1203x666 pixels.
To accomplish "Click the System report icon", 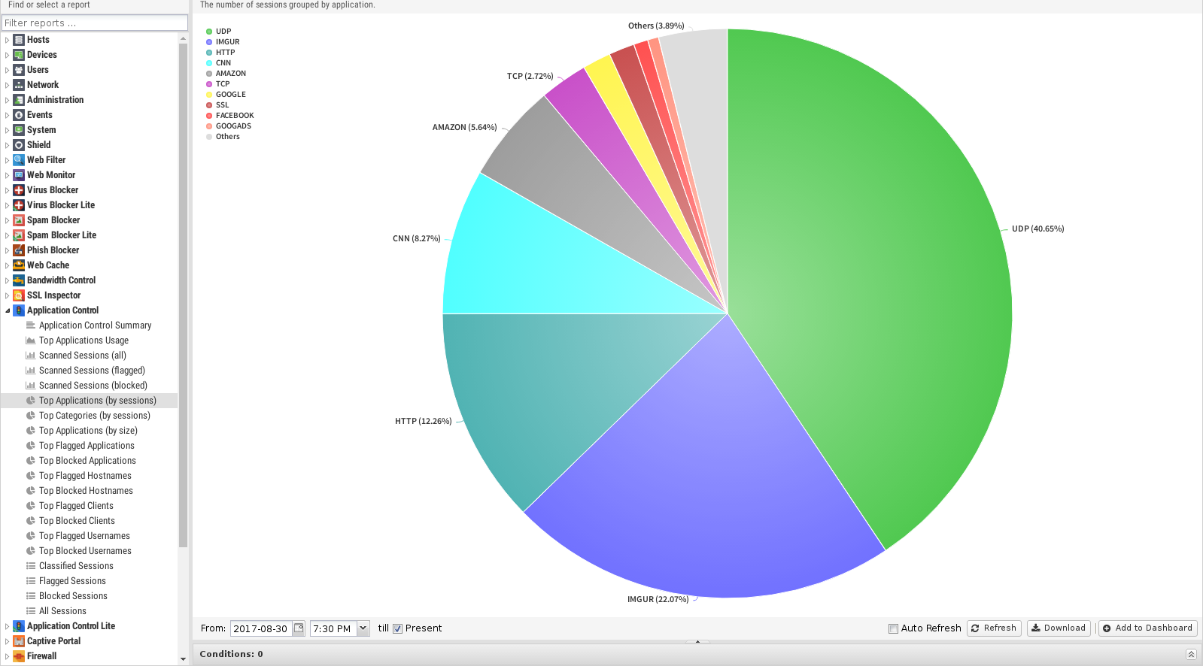I will [x=19, y=130].
